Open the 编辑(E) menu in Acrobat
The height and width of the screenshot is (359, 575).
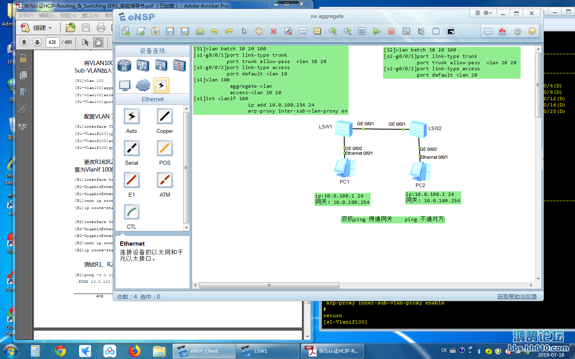[47, 16]
